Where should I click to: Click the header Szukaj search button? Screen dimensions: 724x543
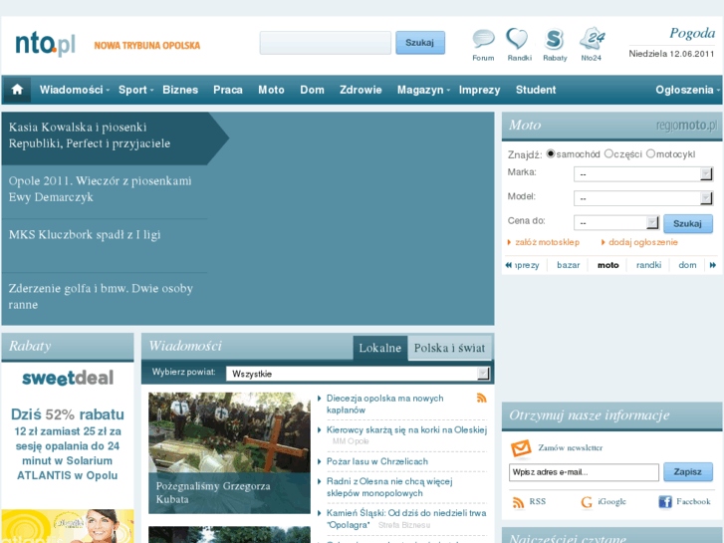click(419, 43)
